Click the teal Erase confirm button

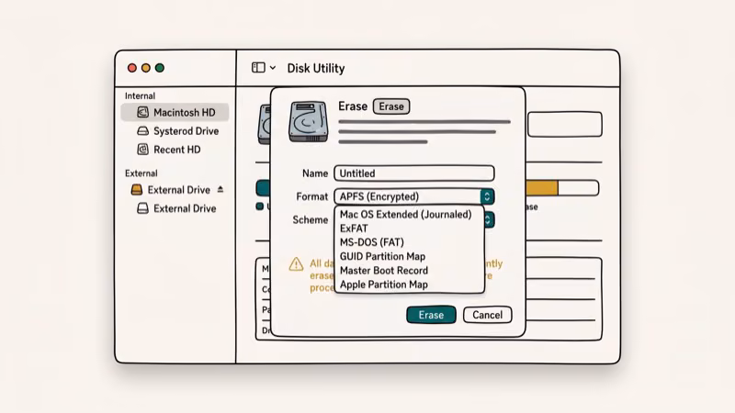(431, 315)
